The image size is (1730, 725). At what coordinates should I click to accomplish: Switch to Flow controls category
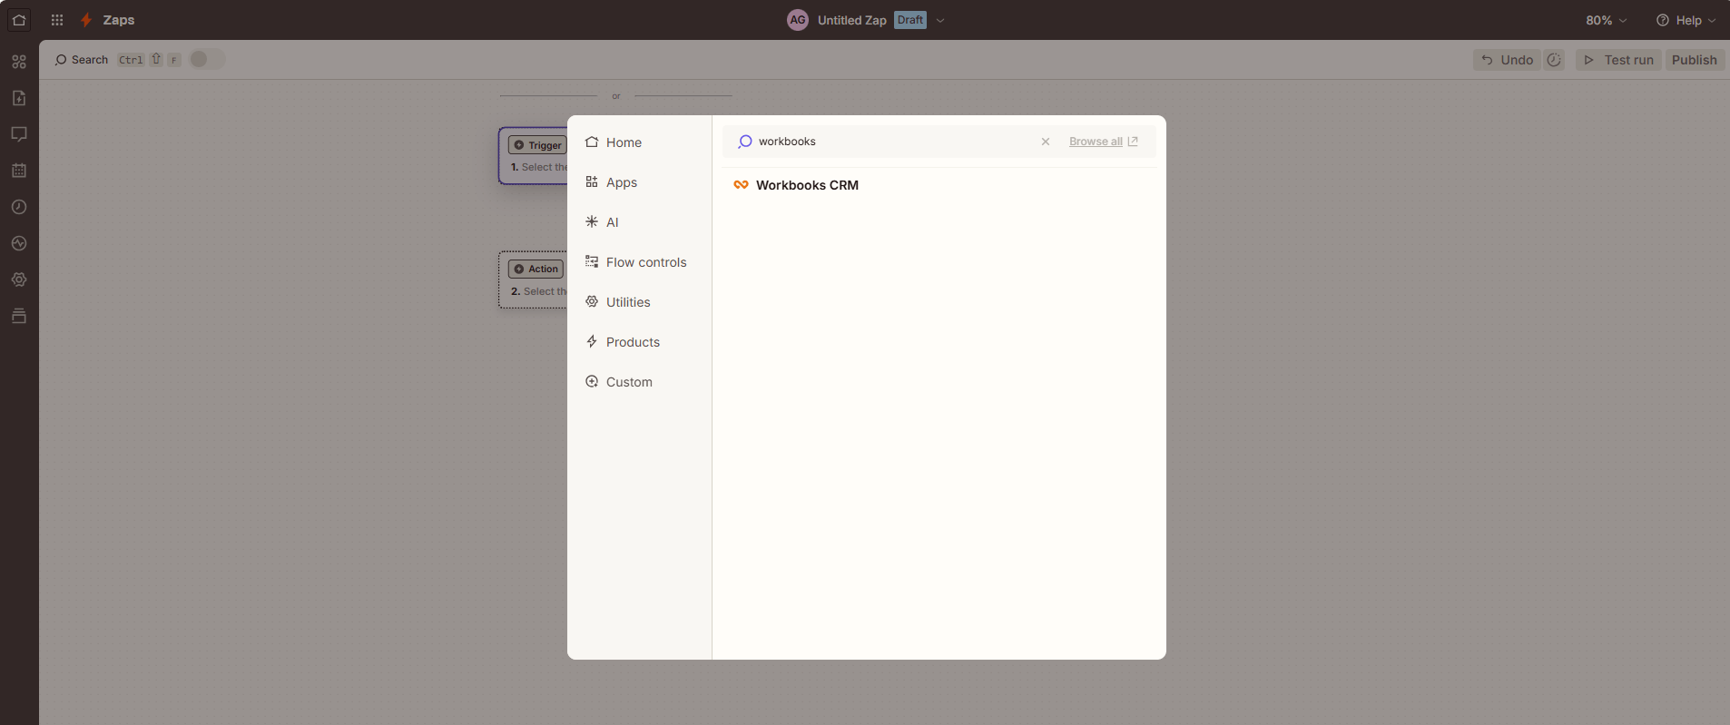(x=645, y=262)
